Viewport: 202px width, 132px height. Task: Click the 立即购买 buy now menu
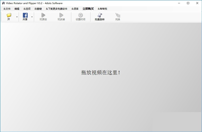pos(88,9)
